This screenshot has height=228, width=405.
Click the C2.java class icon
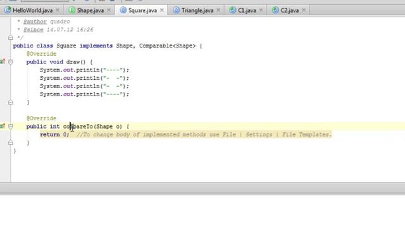275,10
